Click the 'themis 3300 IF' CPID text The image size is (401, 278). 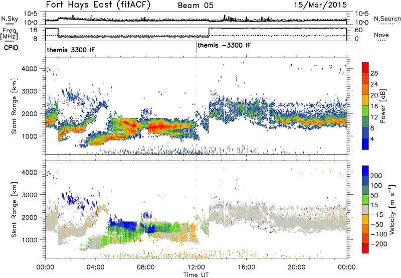[71, 50]
